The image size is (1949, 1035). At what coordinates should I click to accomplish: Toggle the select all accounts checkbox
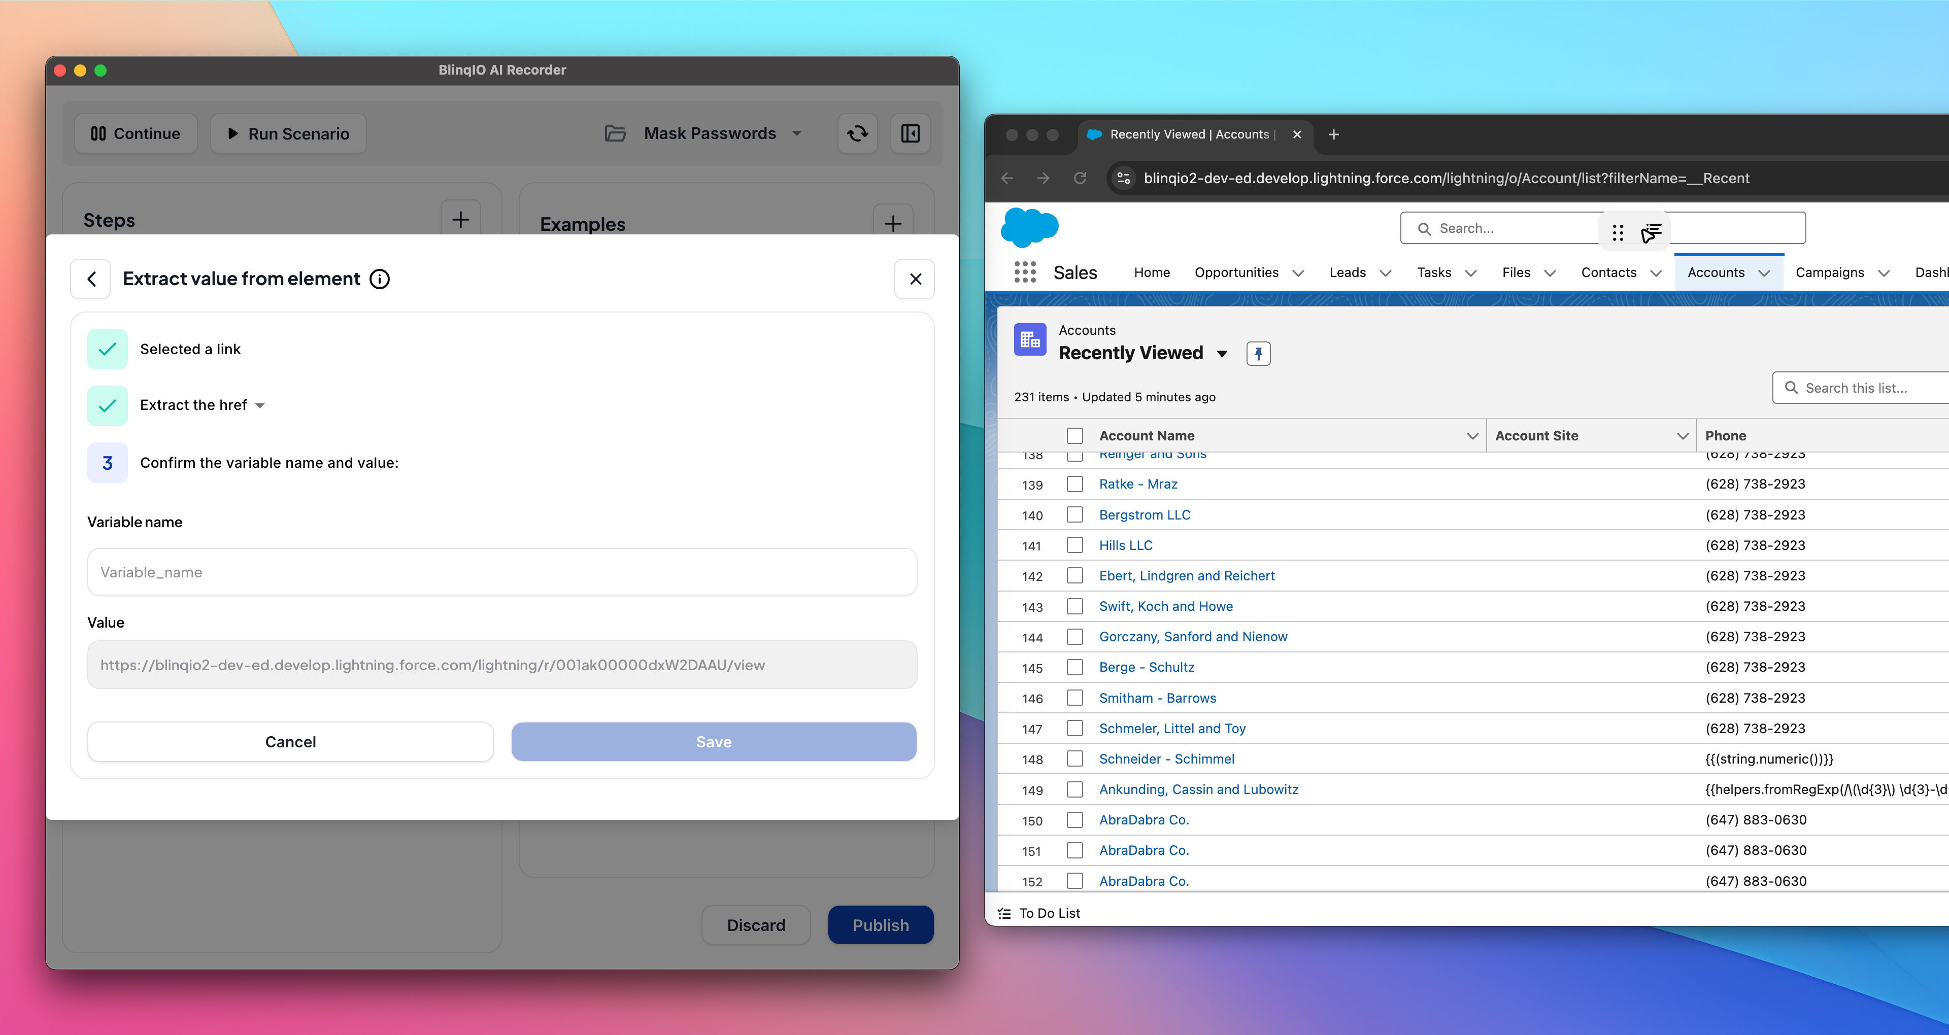pos(1074,436)
